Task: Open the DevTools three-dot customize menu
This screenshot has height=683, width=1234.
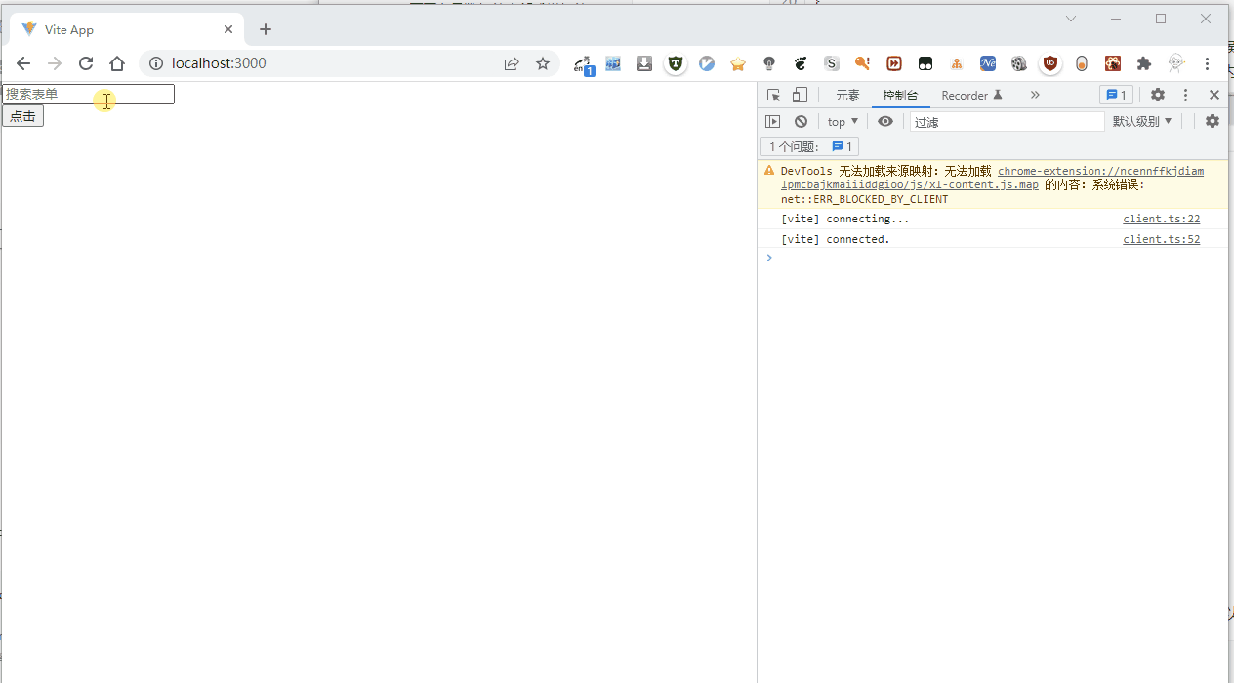Action: (x=1185, y=95)
